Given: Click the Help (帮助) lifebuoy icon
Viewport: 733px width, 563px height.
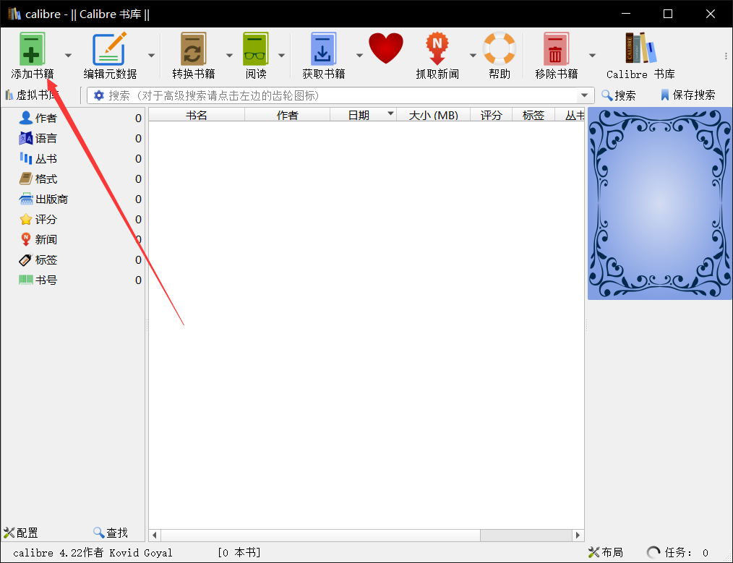Looking at the screenshot, I should click(x=500, y=48).
